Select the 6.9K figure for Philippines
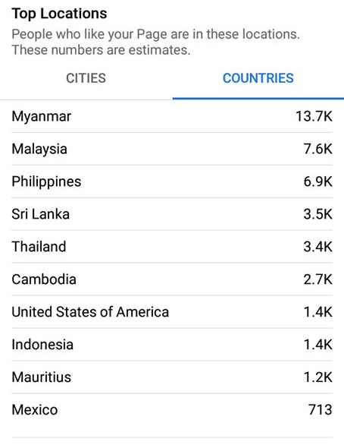The height and width of the screenshot is (448, 344). point(317,181)
